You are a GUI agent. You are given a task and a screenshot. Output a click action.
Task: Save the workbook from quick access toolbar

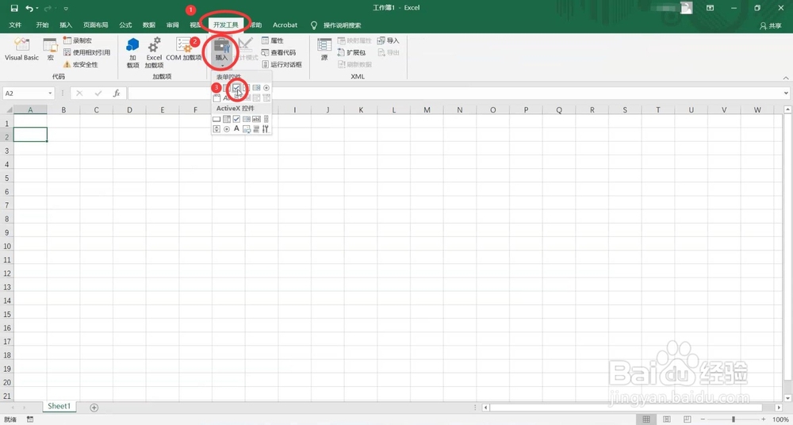tap(14, 8)
